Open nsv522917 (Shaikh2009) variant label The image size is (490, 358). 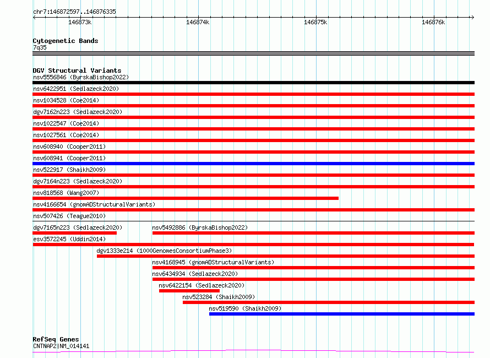coord(69,170)
